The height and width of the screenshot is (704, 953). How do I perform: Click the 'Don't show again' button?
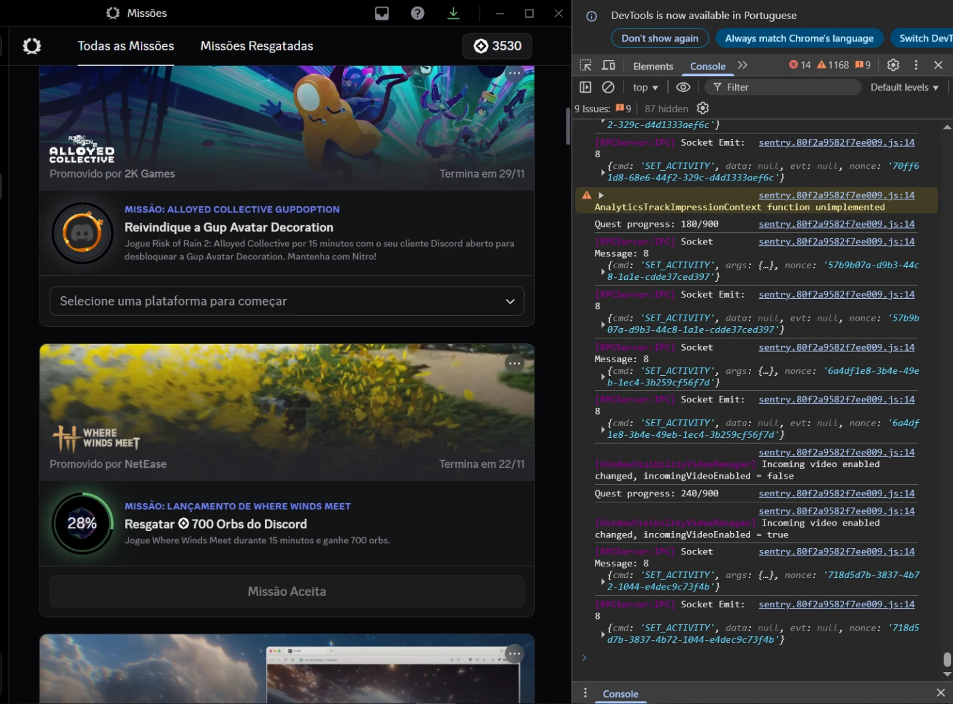(660, 38)
